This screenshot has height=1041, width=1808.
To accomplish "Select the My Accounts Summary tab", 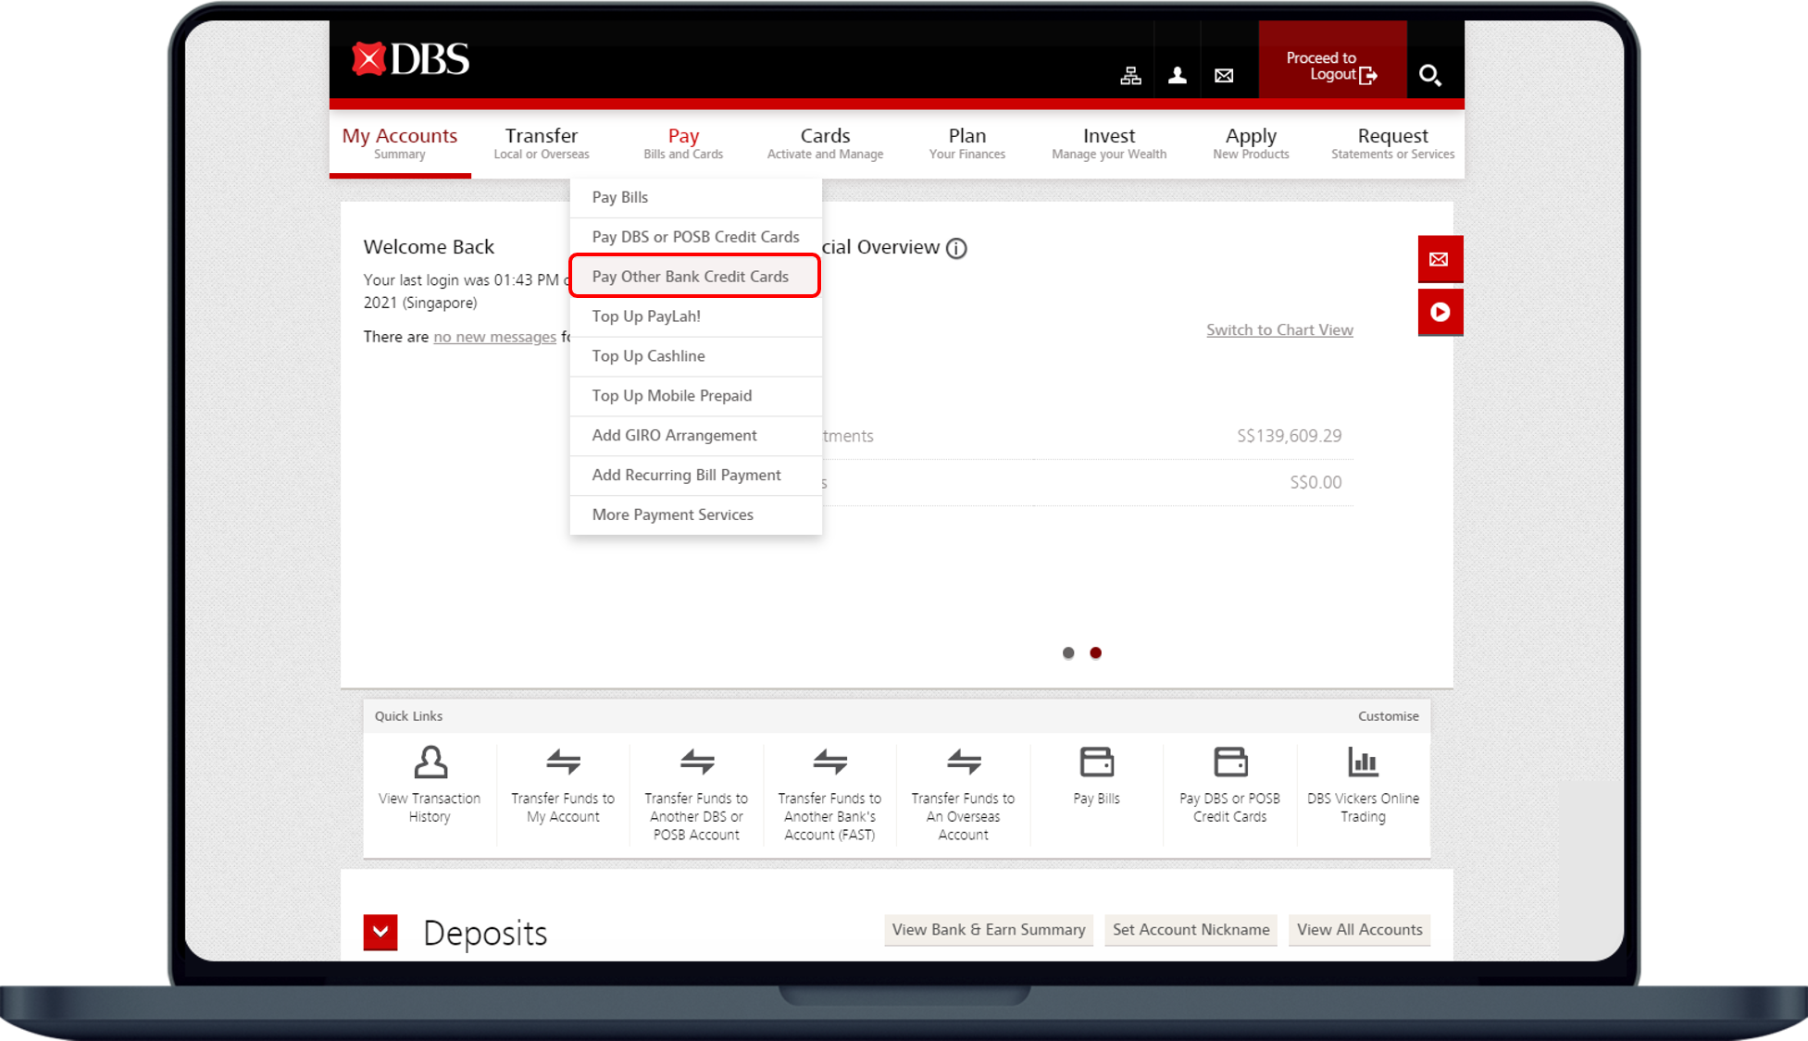I will pos(400,143).
